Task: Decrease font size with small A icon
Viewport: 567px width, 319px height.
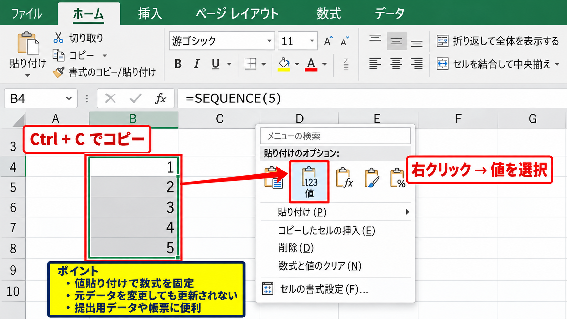Action: 345,41
